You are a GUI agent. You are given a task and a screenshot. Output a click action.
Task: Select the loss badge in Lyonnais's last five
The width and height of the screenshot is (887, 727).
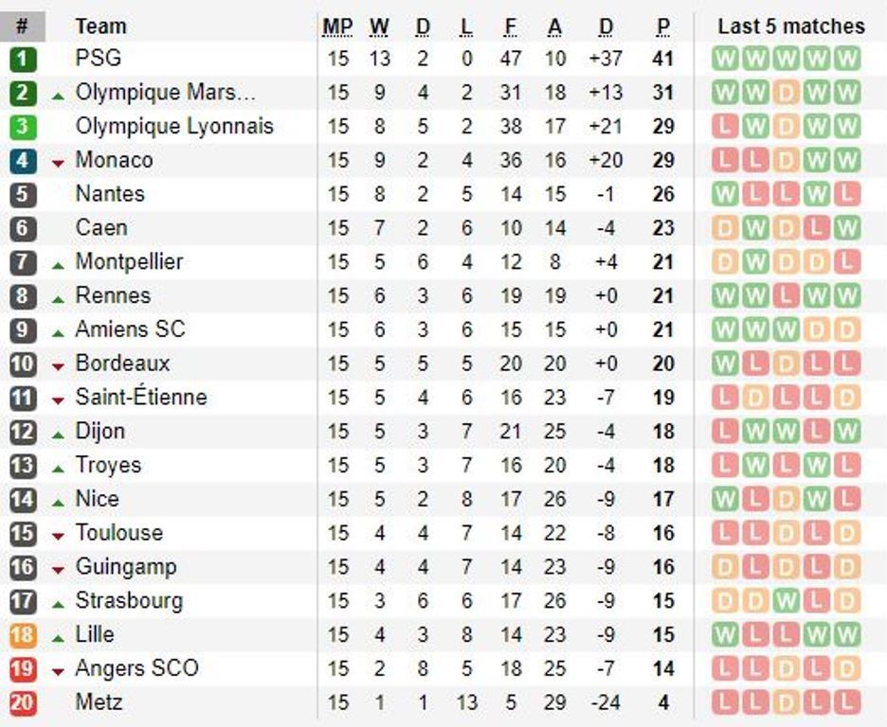pyautogui.click(x=725, y=127)
